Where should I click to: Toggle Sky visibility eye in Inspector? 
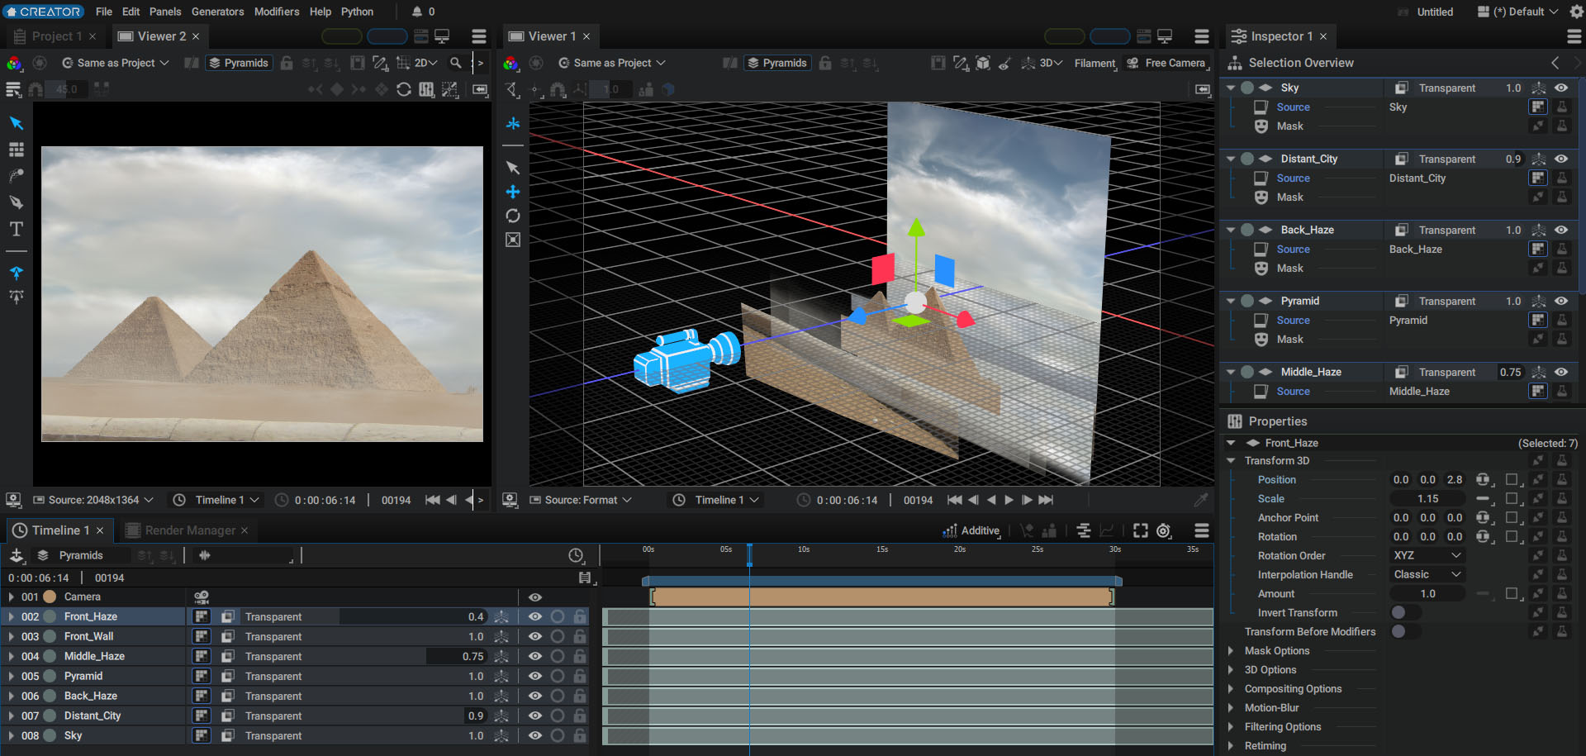tap(1561, 88)
